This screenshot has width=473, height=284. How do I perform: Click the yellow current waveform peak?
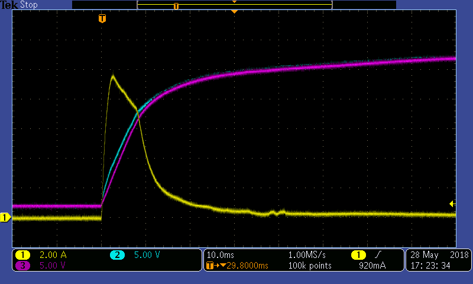[x=113, y=76]
